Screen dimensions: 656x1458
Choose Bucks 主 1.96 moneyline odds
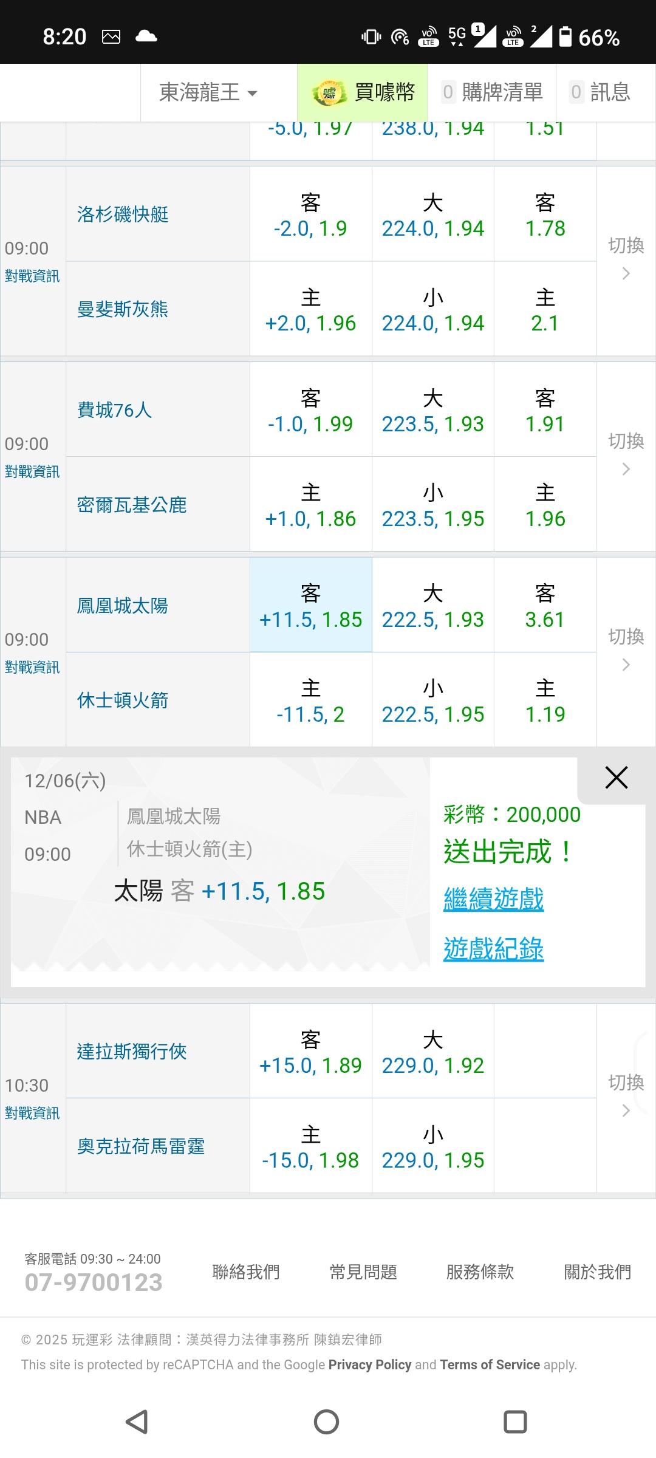pyautogui.click(x=545, y=505)
